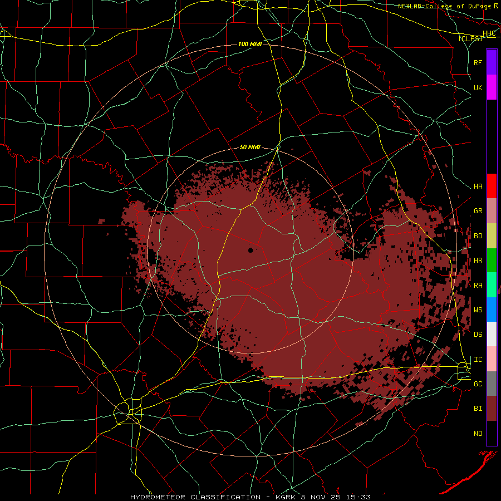This screenshot has width=501, height=501.
Task: Click the DS legend label
Action: pos(478,335)
